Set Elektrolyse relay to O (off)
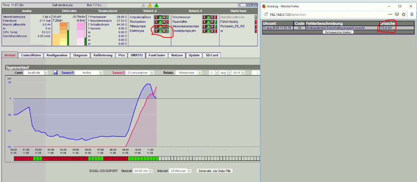 pyautogui.click(x=164, y=31)
